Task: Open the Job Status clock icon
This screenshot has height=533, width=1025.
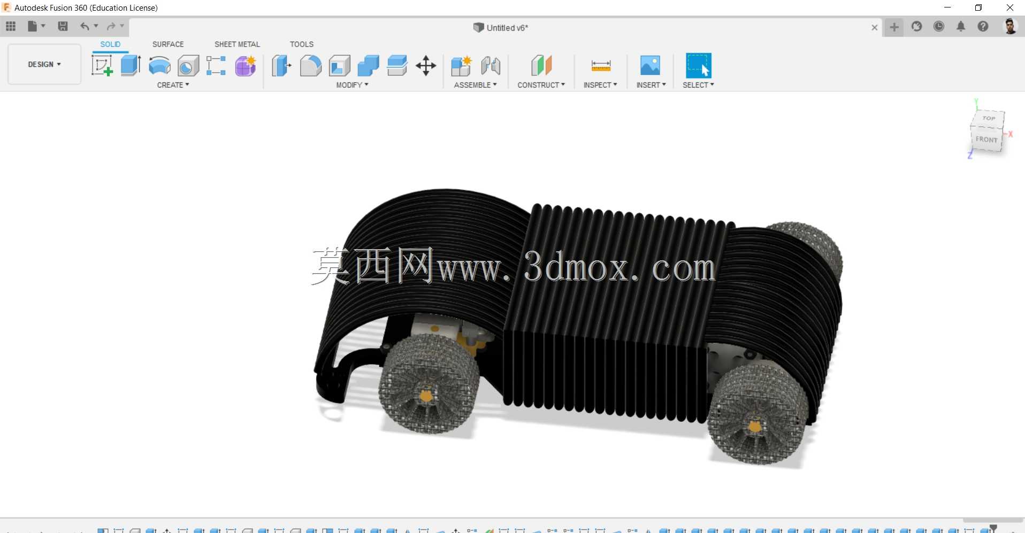Action: (939, 26)
